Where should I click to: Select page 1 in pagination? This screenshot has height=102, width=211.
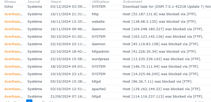(x=29, y=101)
